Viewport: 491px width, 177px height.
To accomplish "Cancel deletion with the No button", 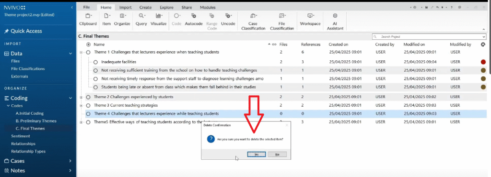I will (x=277, y=155).
